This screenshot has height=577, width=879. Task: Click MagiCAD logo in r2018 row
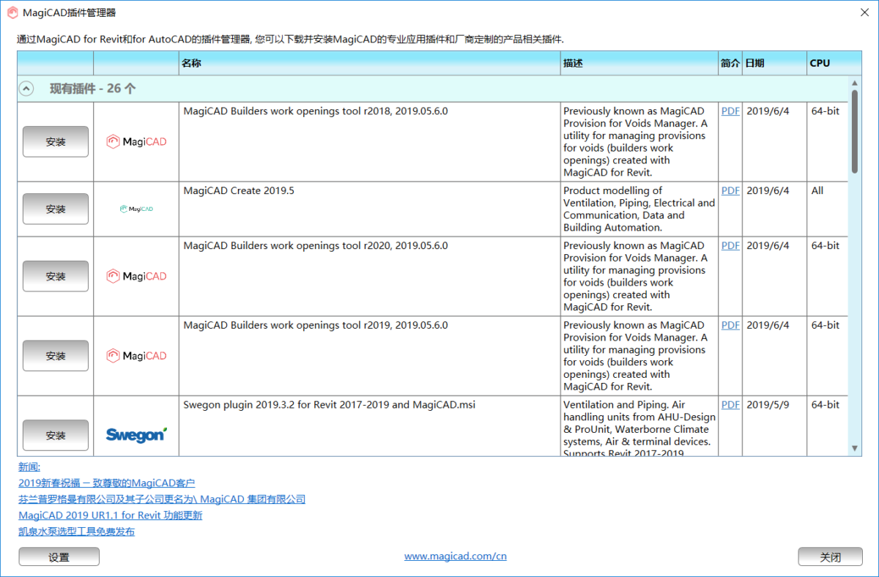pyautogui.click(x=136, y=142)
